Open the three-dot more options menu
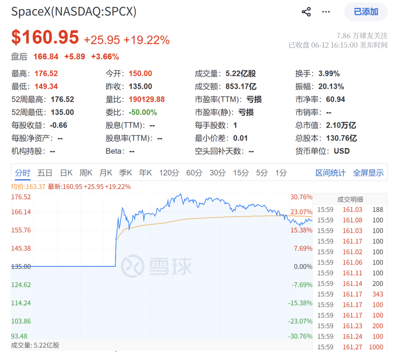Image resolution: width=396 pixels, height=352 pixels. (x=326, y=12)
